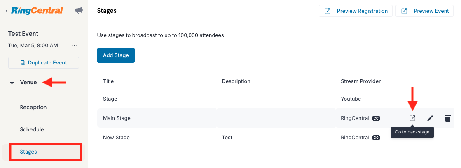Select the New Stage row
461x168 pixels.
[275, 137]
